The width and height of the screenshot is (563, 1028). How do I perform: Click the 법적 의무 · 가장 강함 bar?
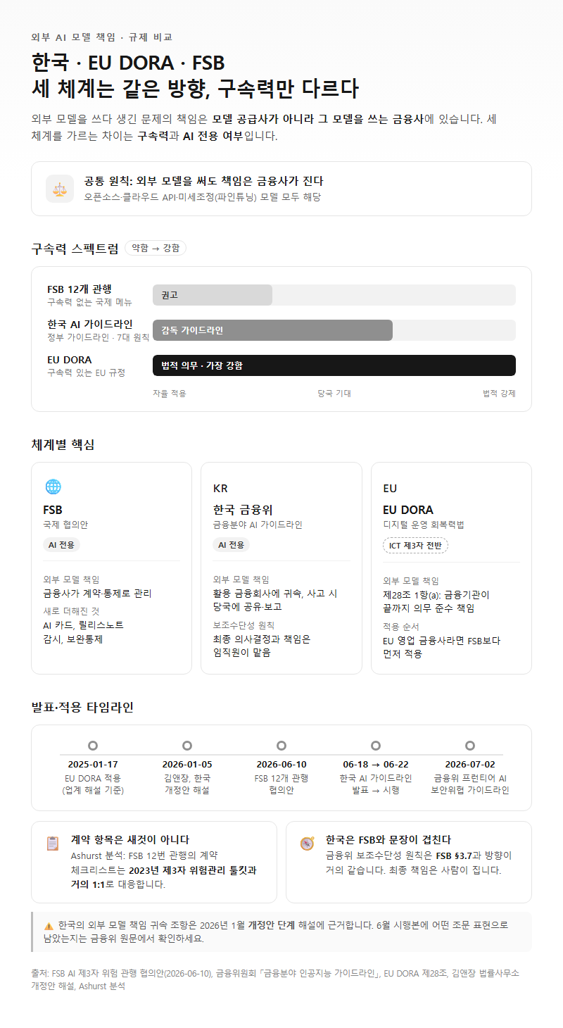click(334, 365)
